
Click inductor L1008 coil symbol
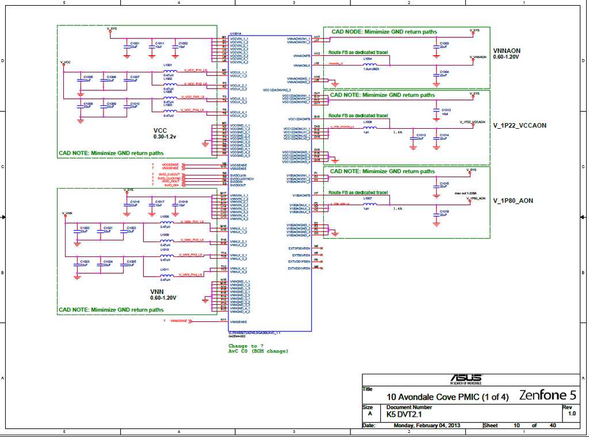click(167, 223)
